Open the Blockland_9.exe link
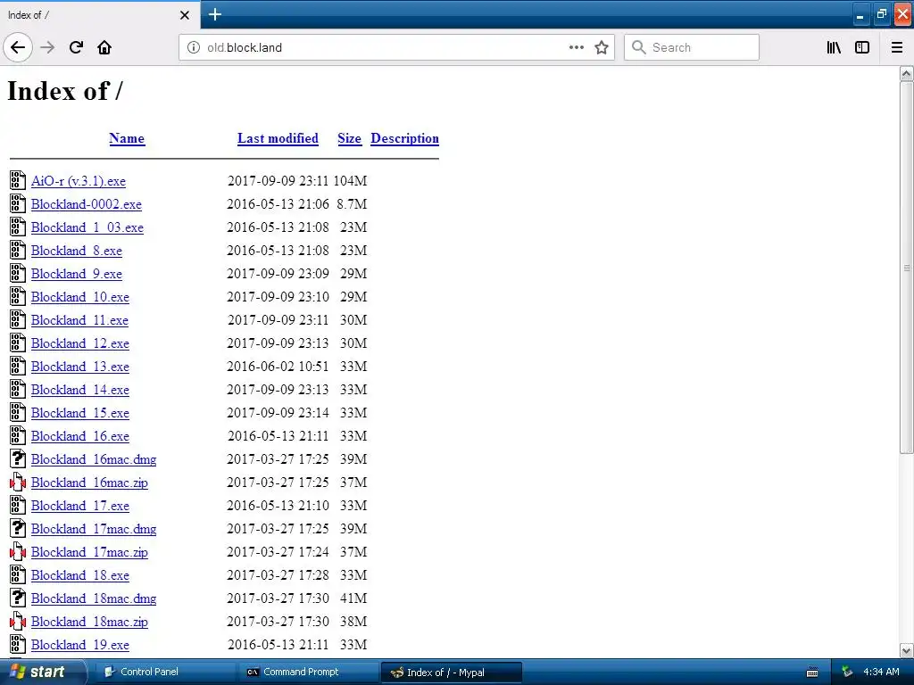The image size is (914, 685). pyautogui.click(x=77, y=274)
